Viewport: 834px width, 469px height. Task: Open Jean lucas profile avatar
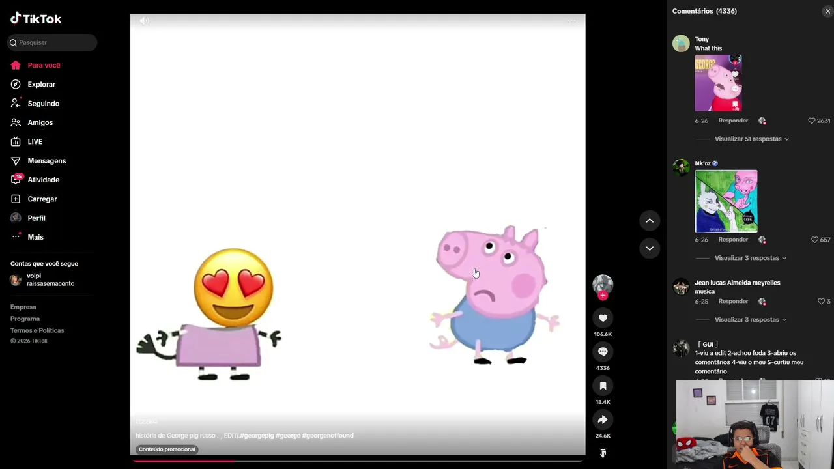(681, 287)
